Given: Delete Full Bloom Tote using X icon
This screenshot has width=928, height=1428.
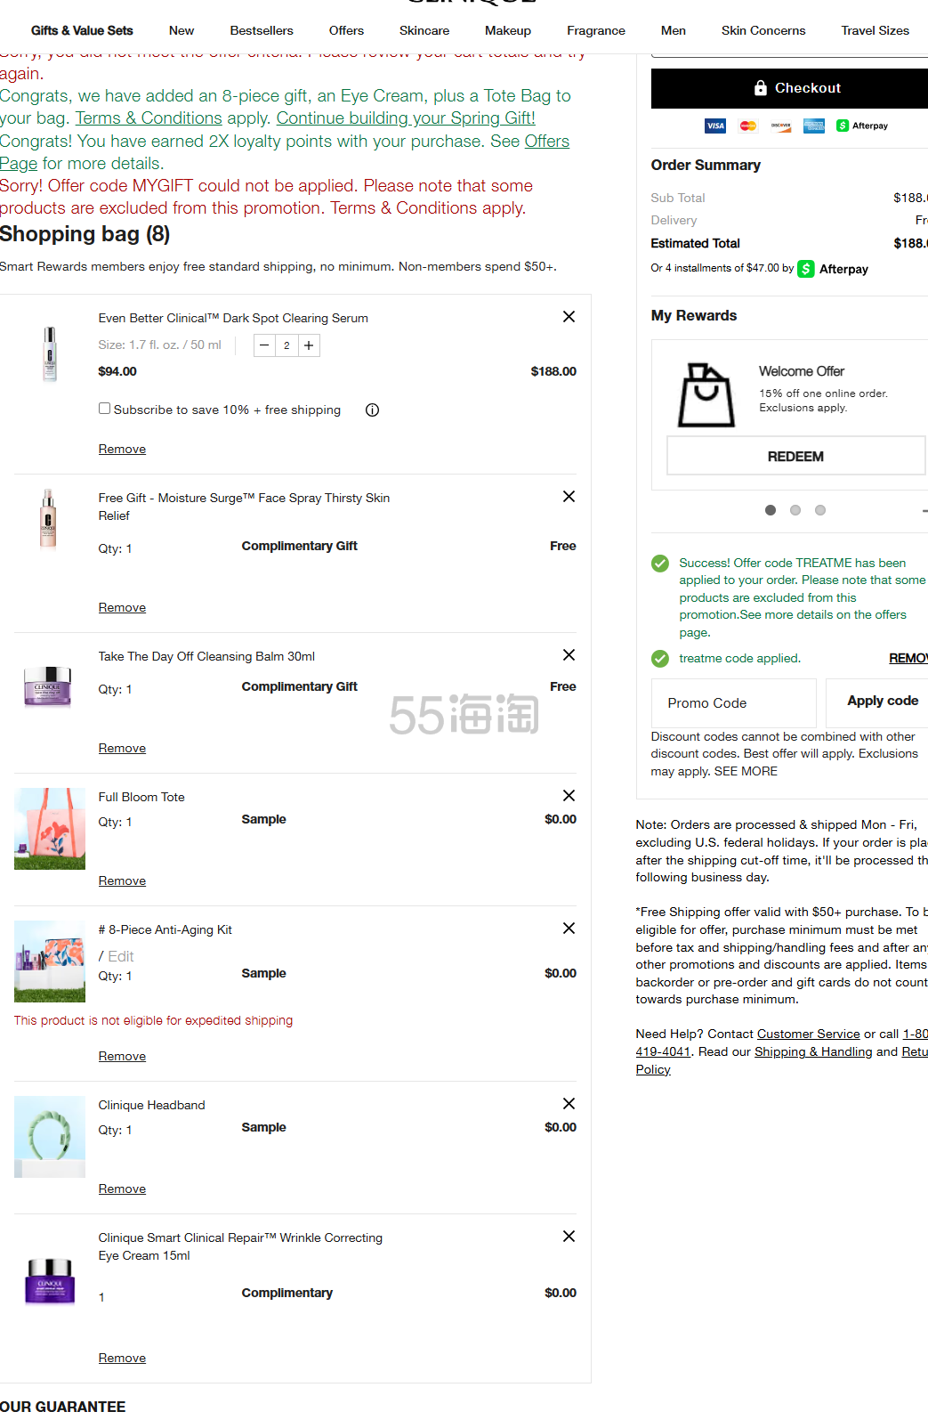Looking at the screenshot, I should coord(569,796).
